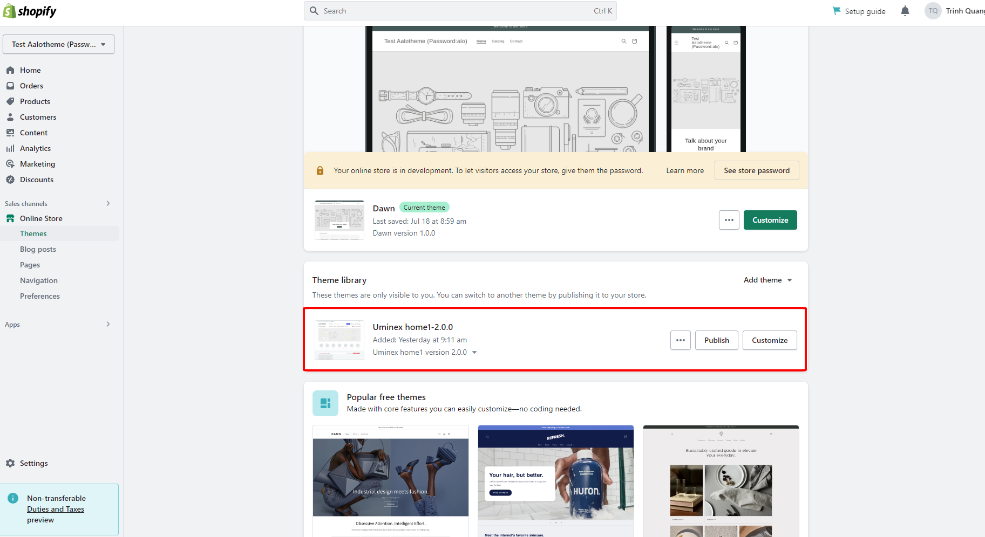Click the Customers person icon
Image resolution: width=985 pixels, height=537 pixels.
[10, 117]
